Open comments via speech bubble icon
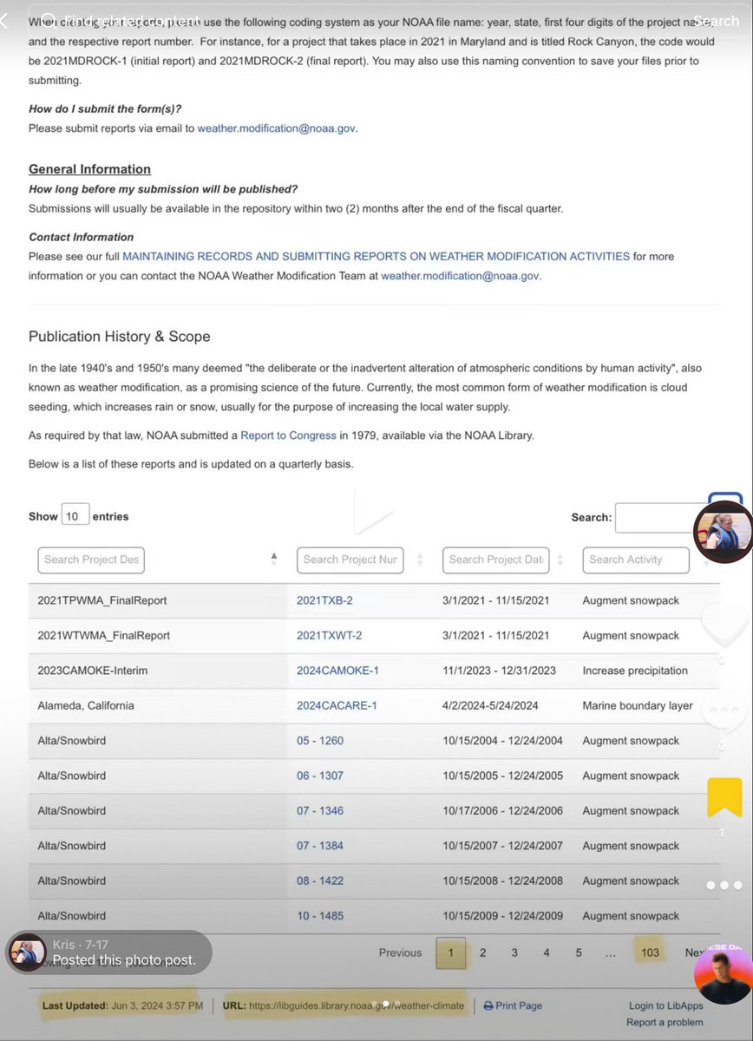The height and width of the screenshot is (1041, 753). pyautogui.click(x=724, y=710)
